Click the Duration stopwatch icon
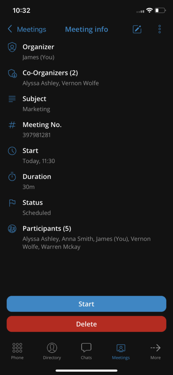The width and height of the screenshot is (173, 375). point(12,177)
